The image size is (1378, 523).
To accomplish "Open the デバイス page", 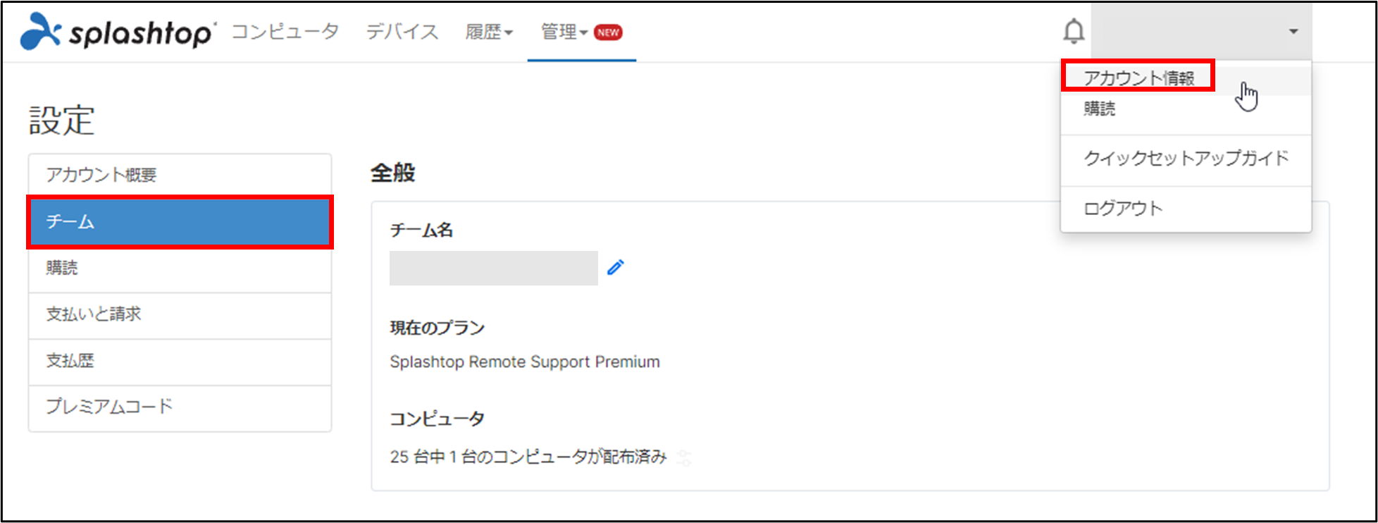I will pyautogui.click(x=401, y=32).
